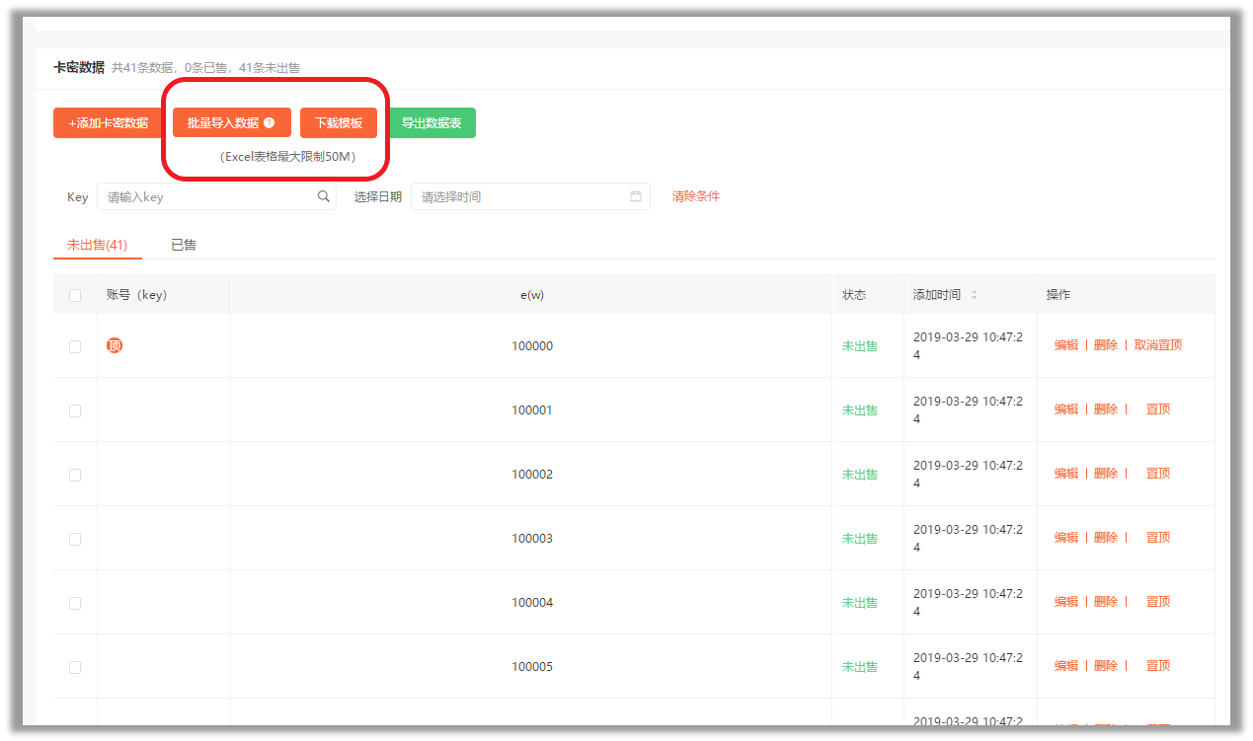Click the search magnifier icon in Key field
Viewport: 1253px width, 741px height.
pos(323,196)
